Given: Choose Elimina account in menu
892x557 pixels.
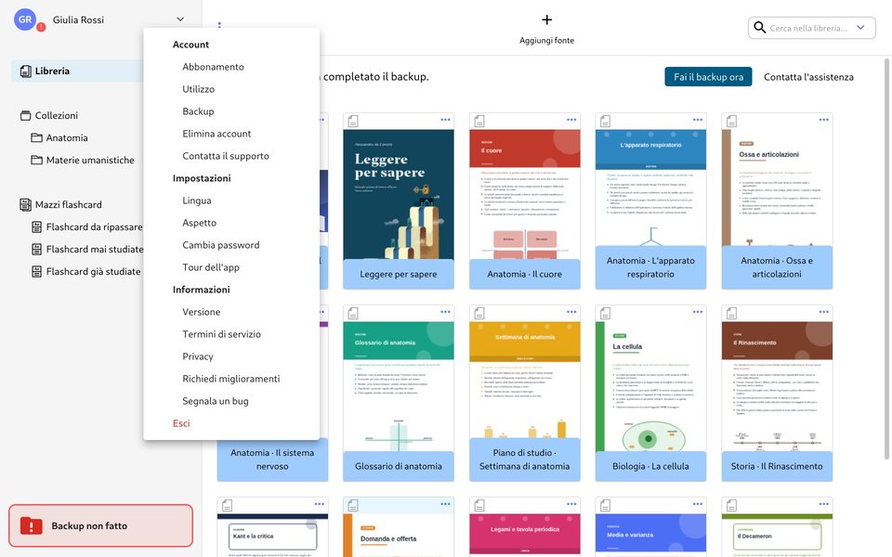Looking at the screenshot, I should (x=216, y=133).
